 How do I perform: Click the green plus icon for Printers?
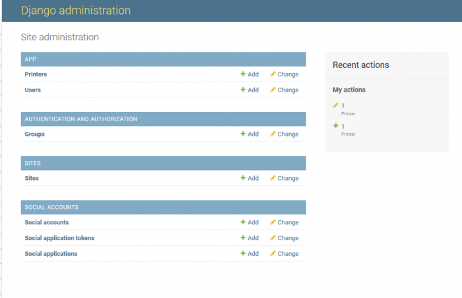coord(243,74)
